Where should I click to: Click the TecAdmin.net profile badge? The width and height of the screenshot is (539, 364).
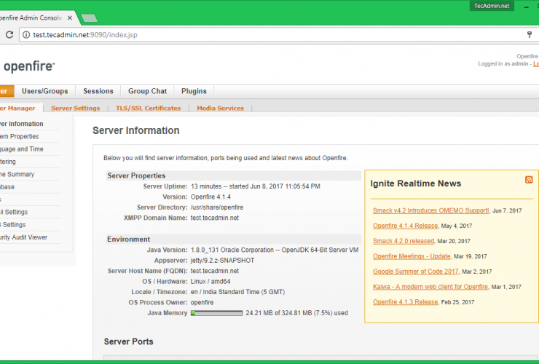[x=492, y=6]
